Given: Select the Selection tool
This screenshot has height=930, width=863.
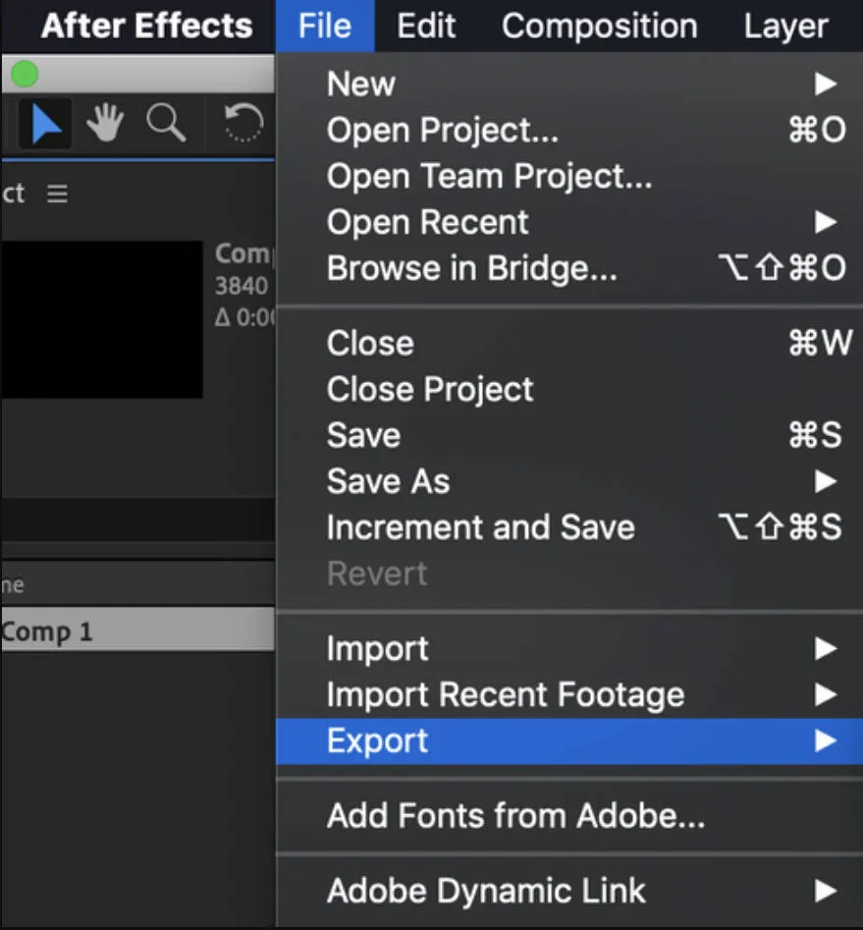Looking at the screenshot, I should click(43, 124).
